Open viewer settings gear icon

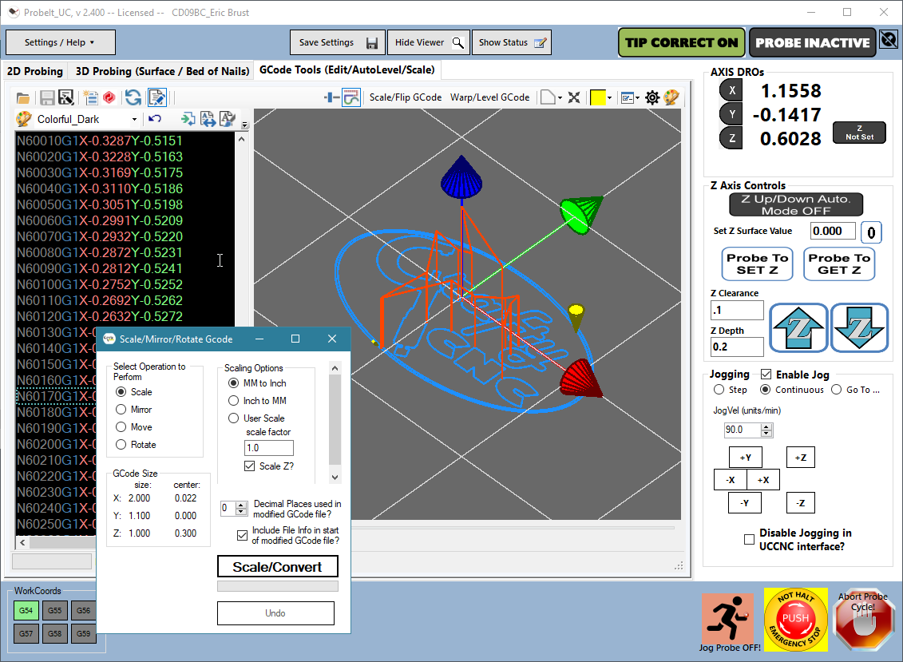click(x=652, y=97)
